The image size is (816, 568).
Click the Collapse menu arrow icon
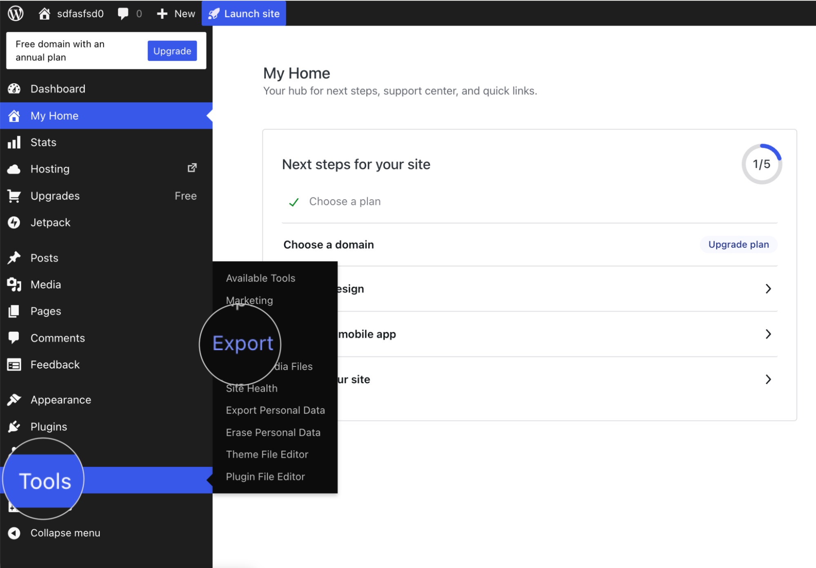[14, 533]
